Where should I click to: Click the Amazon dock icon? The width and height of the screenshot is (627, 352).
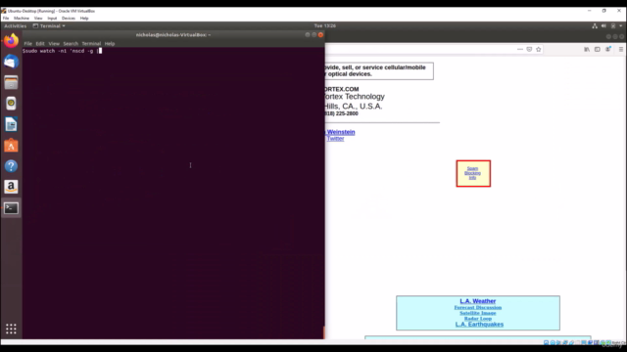[11, 187]
